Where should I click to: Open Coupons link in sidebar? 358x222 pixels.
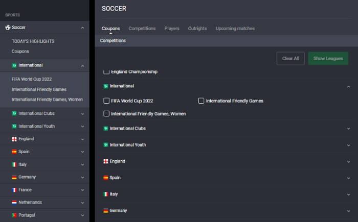[x=20, y=52]
